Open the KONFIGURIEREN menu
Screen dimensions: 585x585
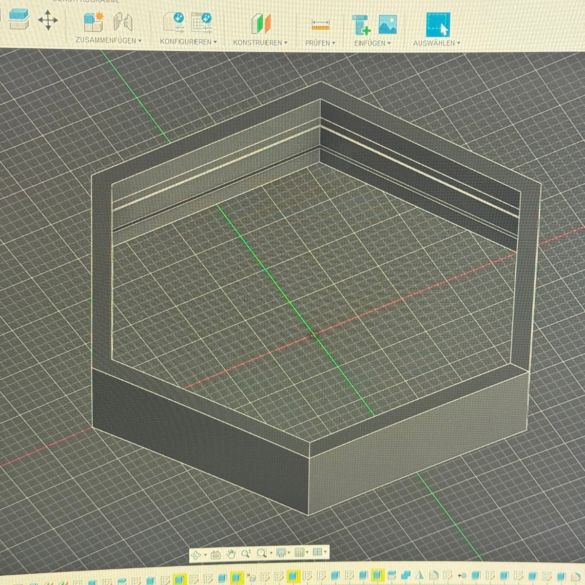pos(188,42)
